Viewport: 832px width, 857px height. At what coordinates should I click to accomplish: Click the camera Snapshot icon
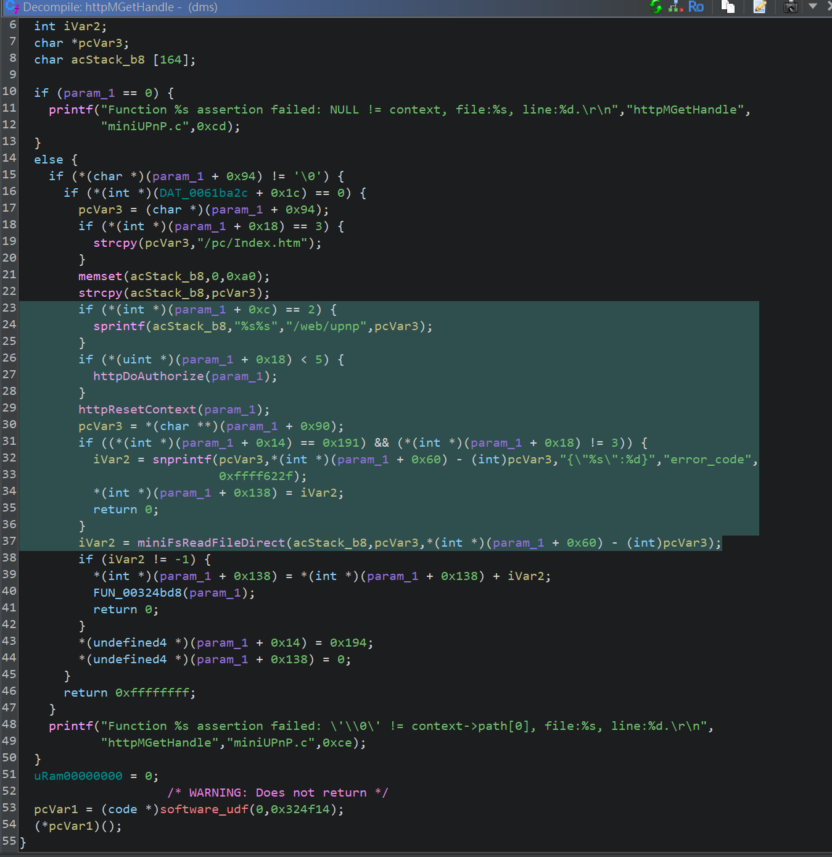click(791, 7)
